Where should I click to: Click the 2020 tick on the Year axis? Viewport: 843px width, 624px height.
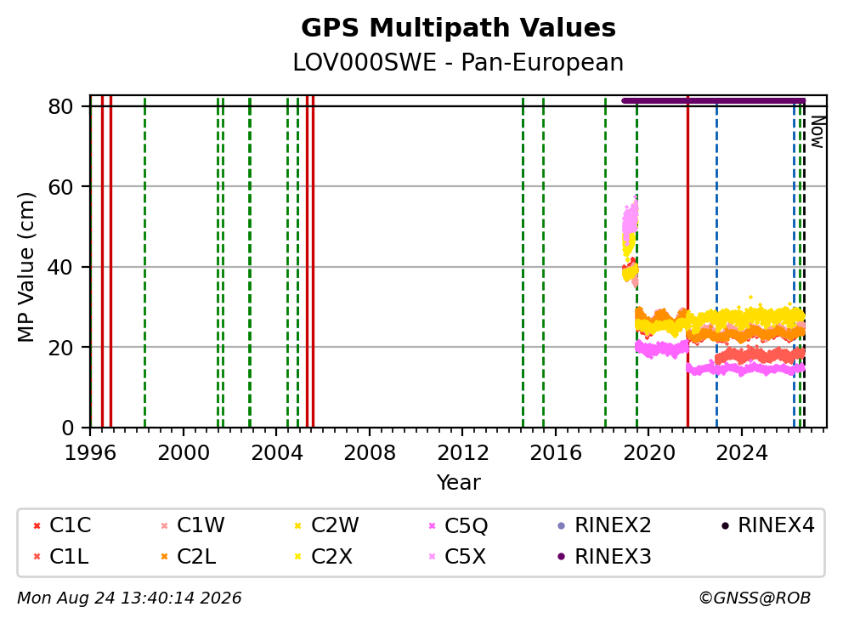(648, 453)
